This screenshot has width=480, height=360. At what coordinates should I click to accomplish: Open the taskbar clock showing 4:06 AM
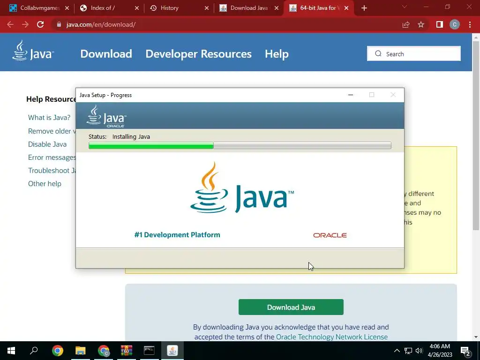click(440, 351)
